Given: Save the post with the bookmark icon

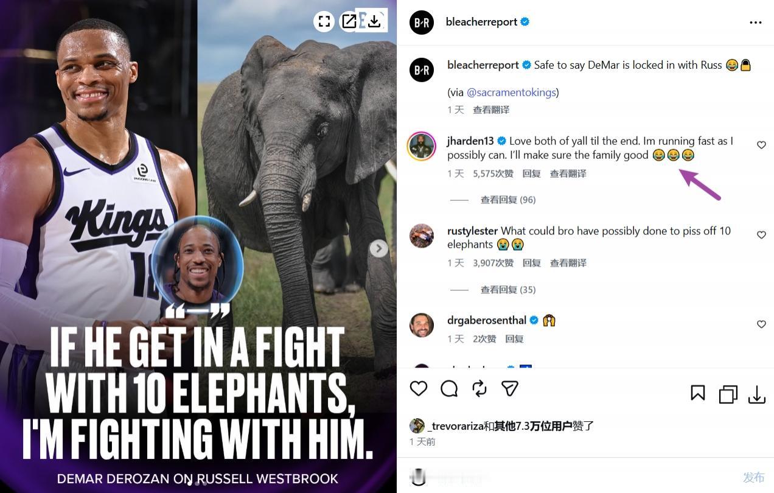Looking at the screenshot, I should tap(698, 393).
